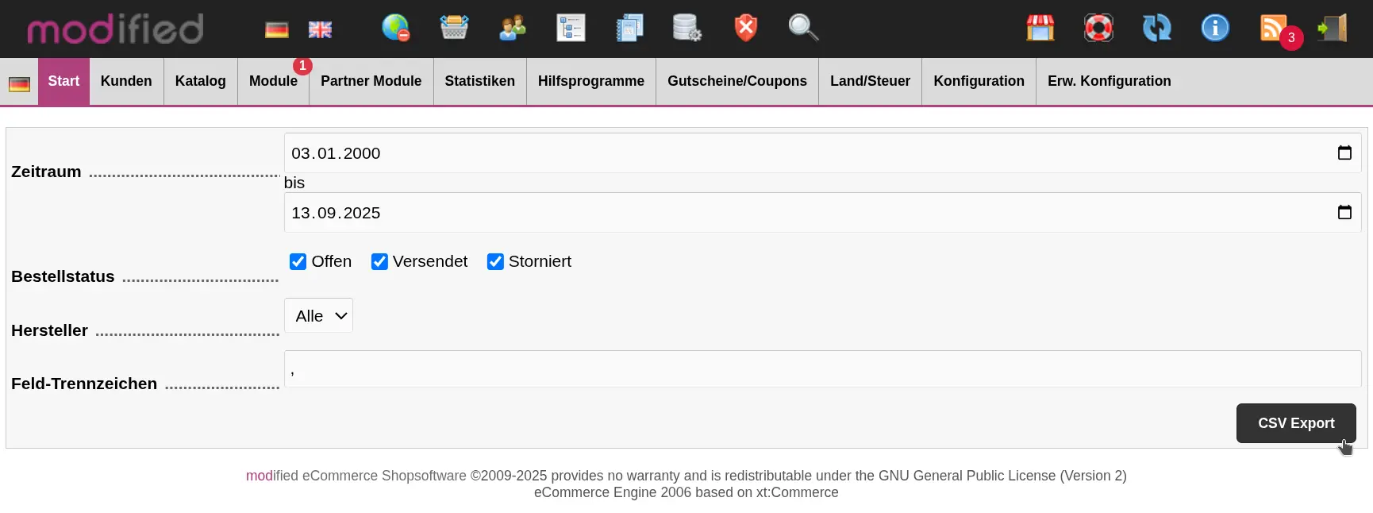The height and width of the screenshot is (513, 1373).
Task: Open calendar picker for start date 03.01.2000
Action: click(1344, 152)
